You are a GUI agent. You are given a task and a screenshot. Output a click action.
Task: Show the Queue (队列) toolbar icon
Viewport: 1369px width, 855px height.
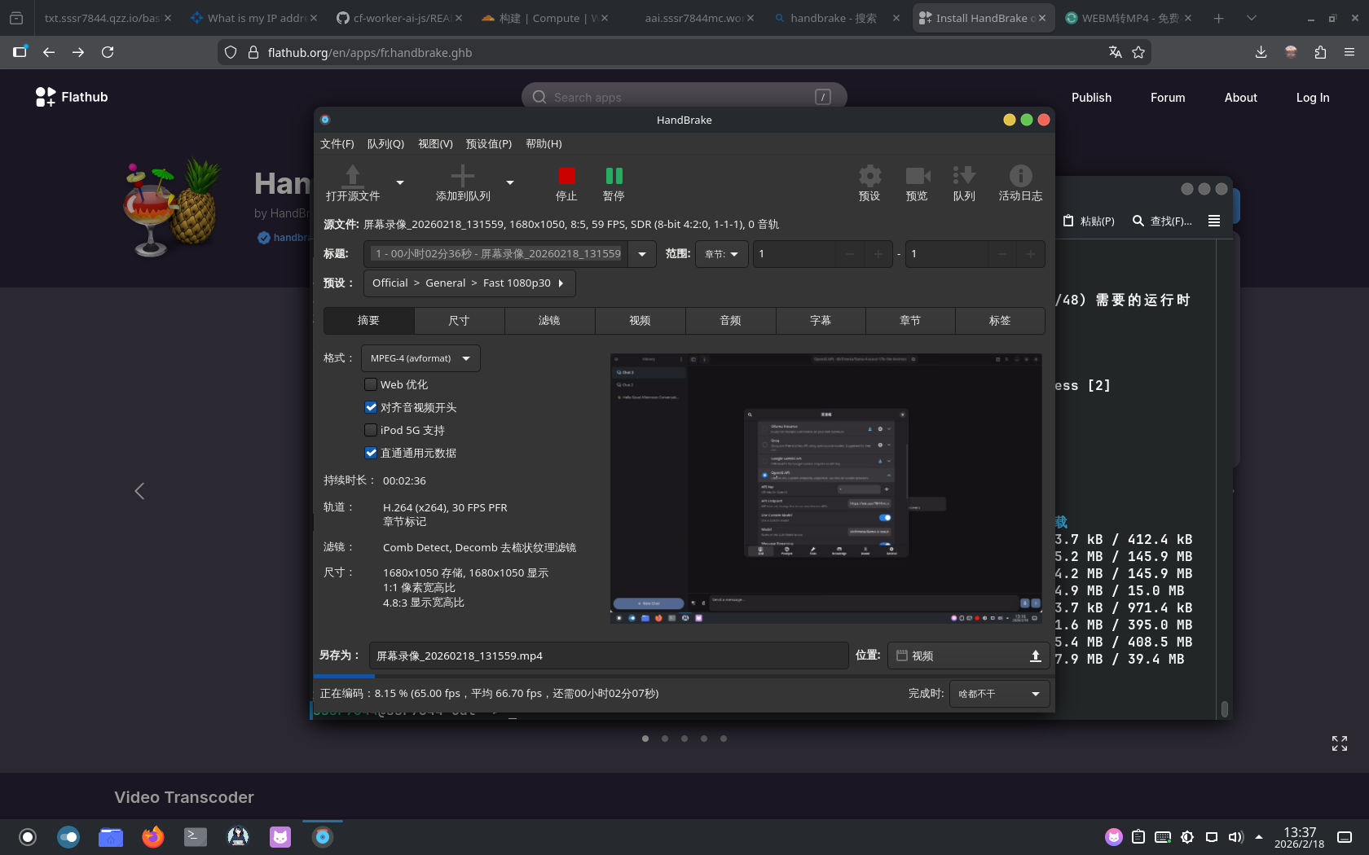click(964, 176)
